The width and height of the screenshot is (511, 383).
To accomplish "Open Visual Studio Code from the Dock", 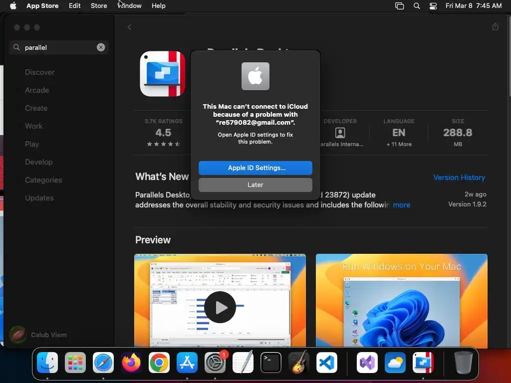I will 327,363.
